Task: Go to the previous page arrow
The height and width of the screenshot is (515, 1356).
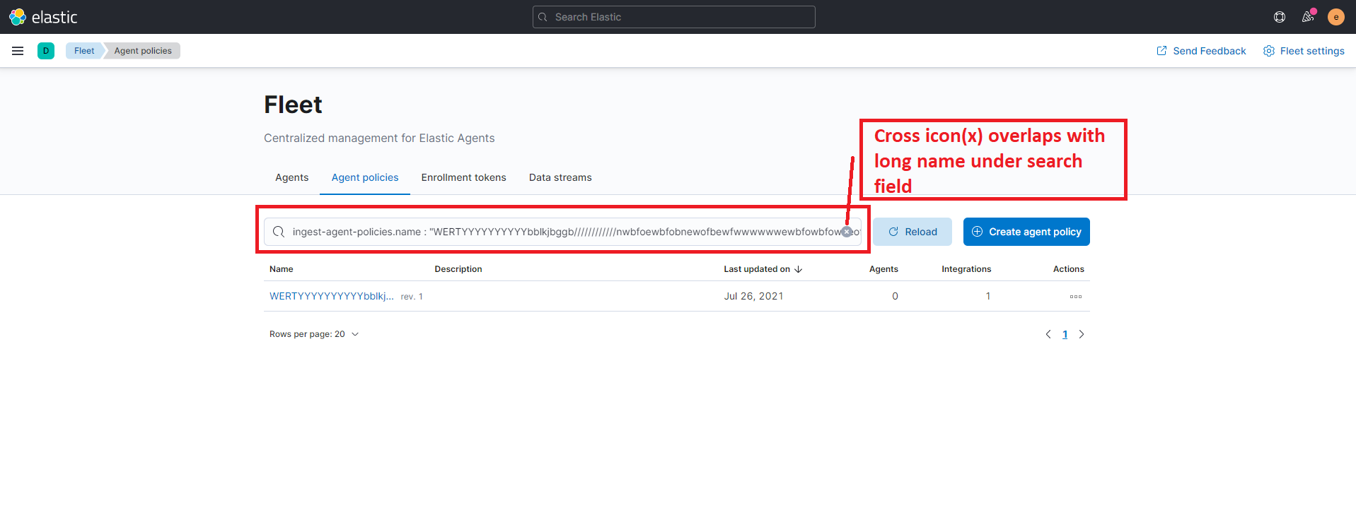Action: [1048, 334]
